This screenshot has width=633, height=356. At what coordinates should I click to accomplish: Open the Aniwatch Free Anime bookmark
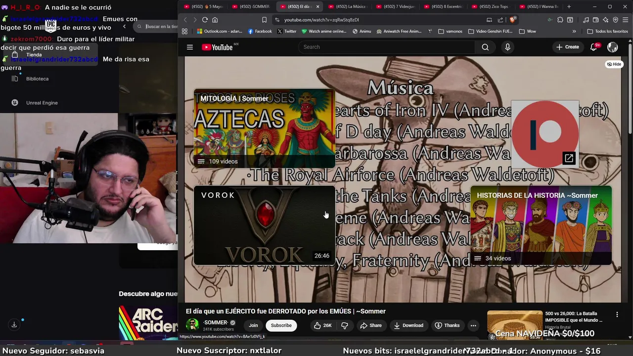coord(399,31)
